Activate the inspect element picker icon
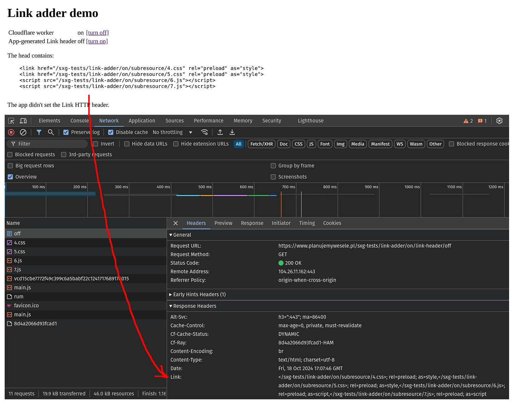 coord(11,121)
